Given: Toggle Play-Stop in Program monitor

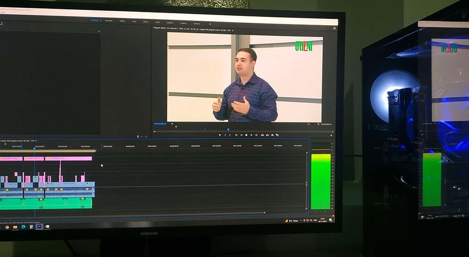Looking at the screenshot, I should tap(246, 135).
